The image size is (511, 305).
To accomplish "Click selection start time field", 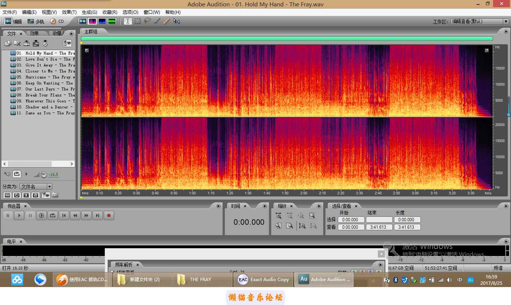I will pyautogui.click(x=351, y=220).
